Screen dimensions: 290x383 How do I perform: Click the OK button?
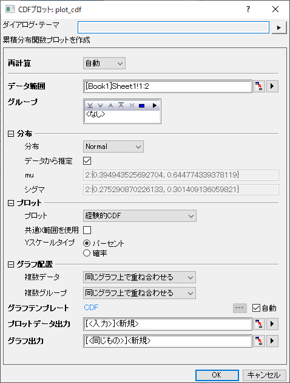pyautogui.click(x=217, y=375)
